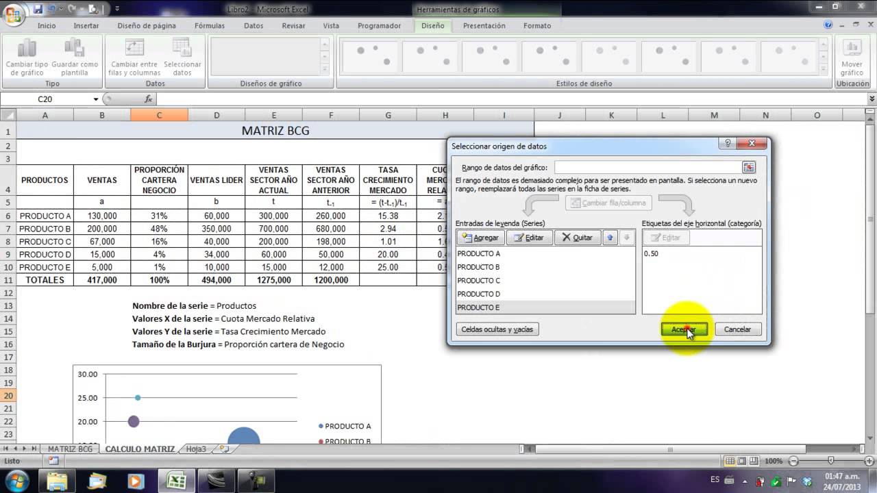Expand the Diseños de gráfico gallery
This screenshot has height=493, width=877.
(325, 71)
